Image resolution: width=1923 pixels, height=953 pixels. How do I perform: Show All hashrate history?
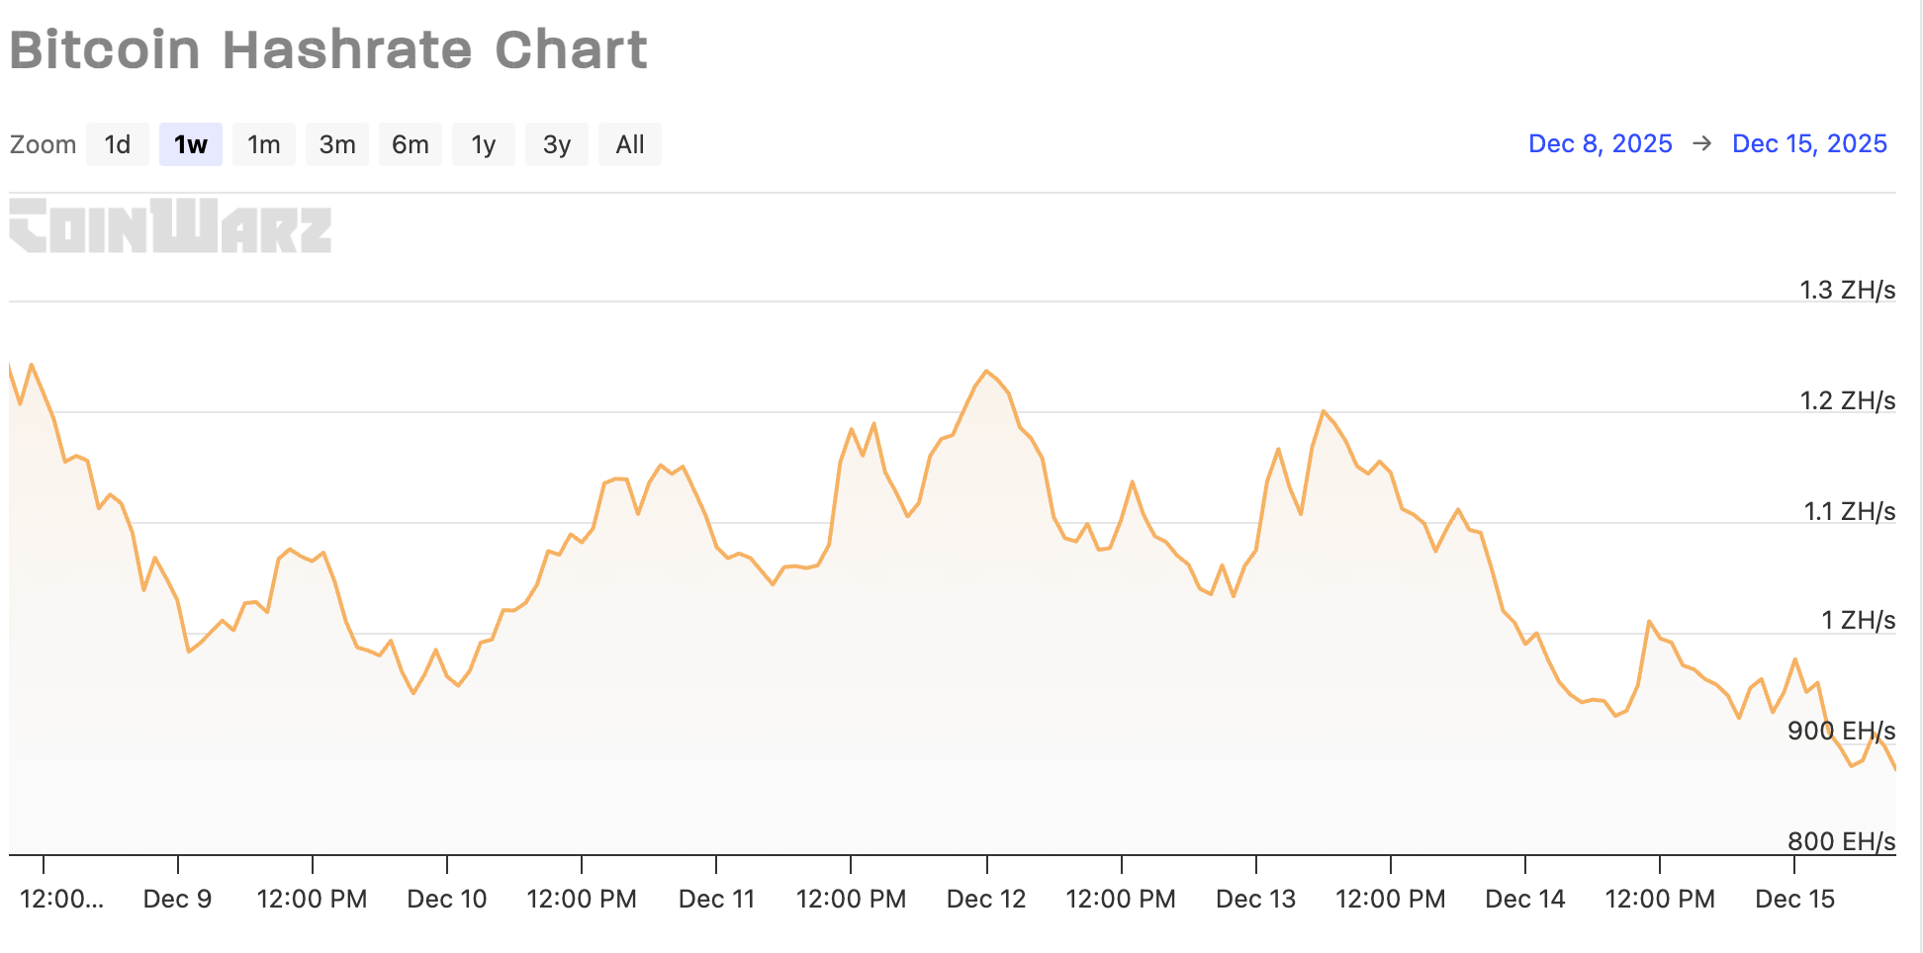coord(630,144)
